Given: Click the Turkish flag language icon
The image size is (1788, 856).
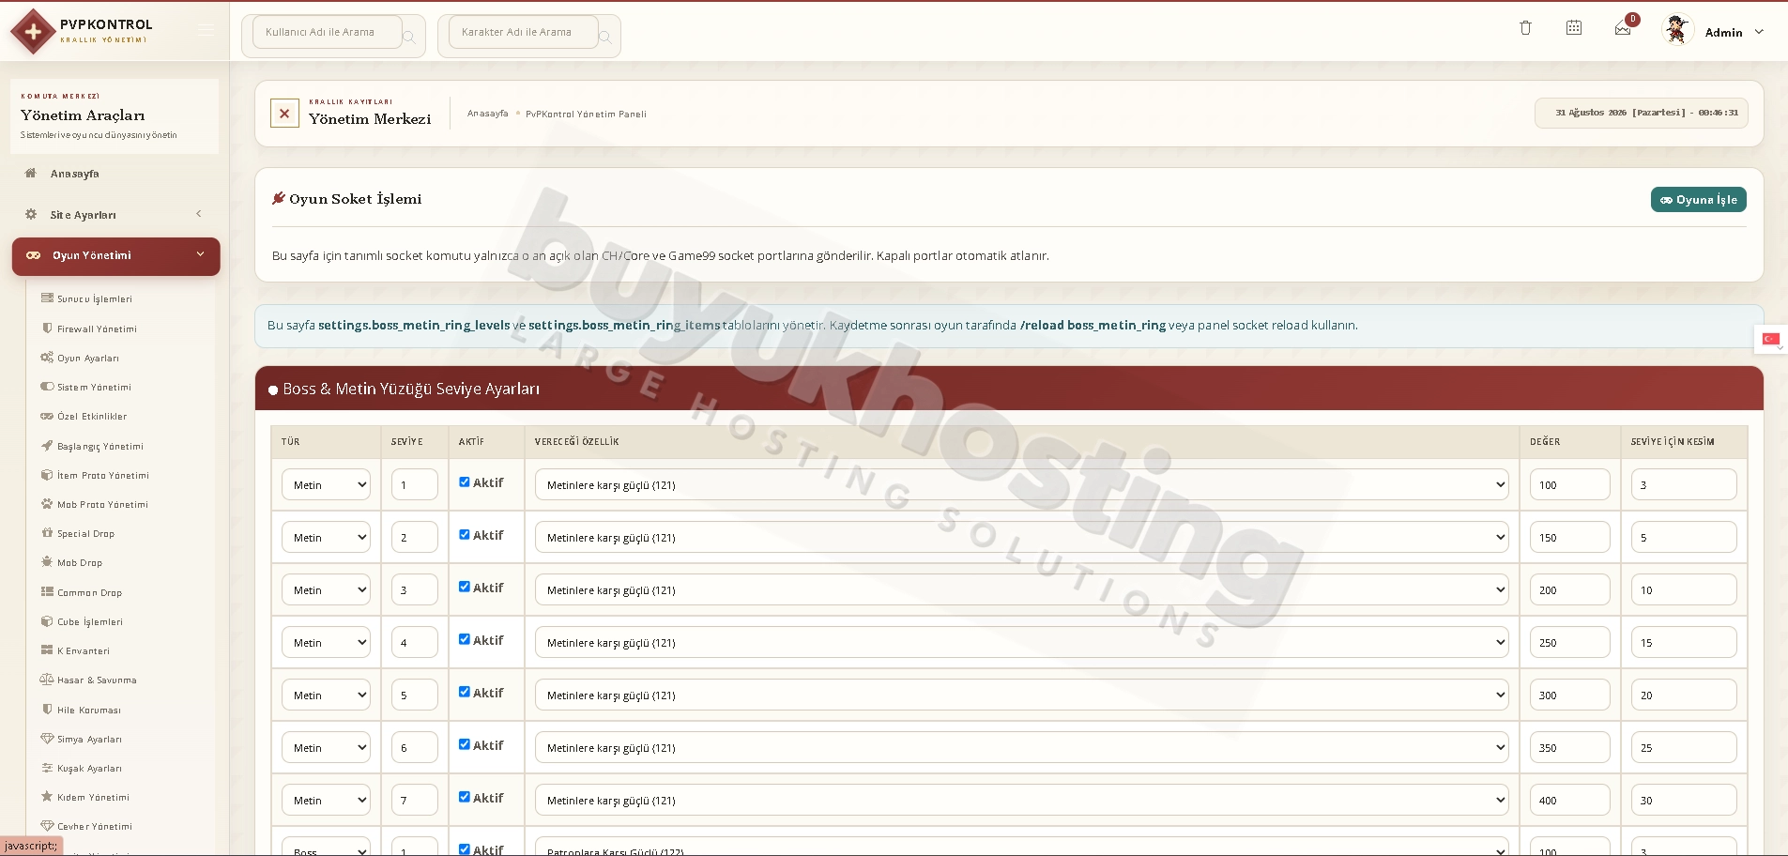Looking at the screenshot, I should click(x=1770, y=339).
